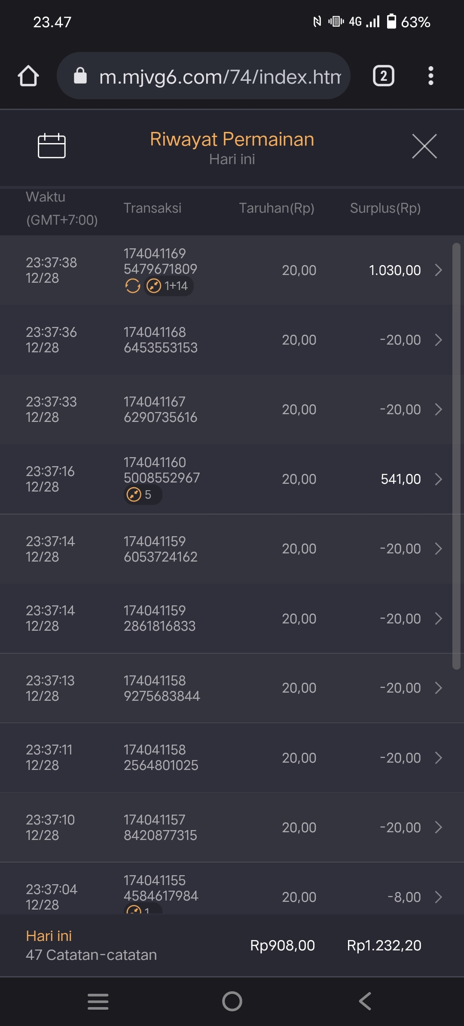The width and height of the screenshot is (464, 1026).
Task: Open transaction 174041157 8420877315
Action: (160, 828)
